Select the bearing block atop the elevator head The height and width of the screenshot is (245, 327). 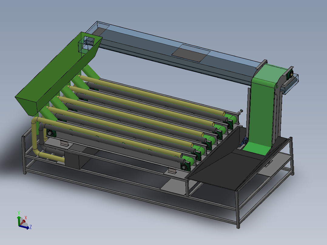click(x=290, y=74)
